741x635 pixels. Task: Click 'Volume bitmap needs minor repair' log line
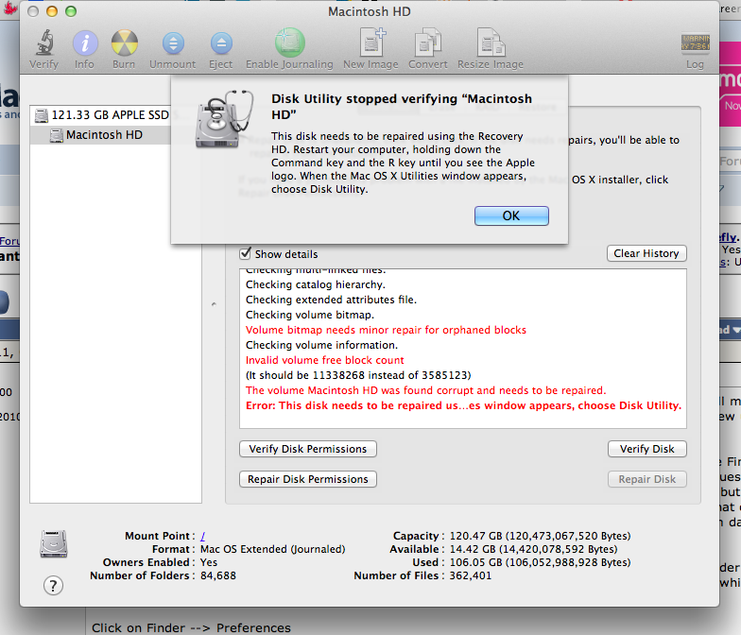coord(386,330)
